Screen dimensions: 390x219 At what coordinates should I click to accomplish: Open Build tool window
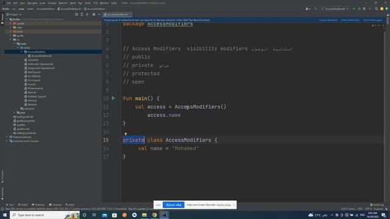(x=70, y=205)
